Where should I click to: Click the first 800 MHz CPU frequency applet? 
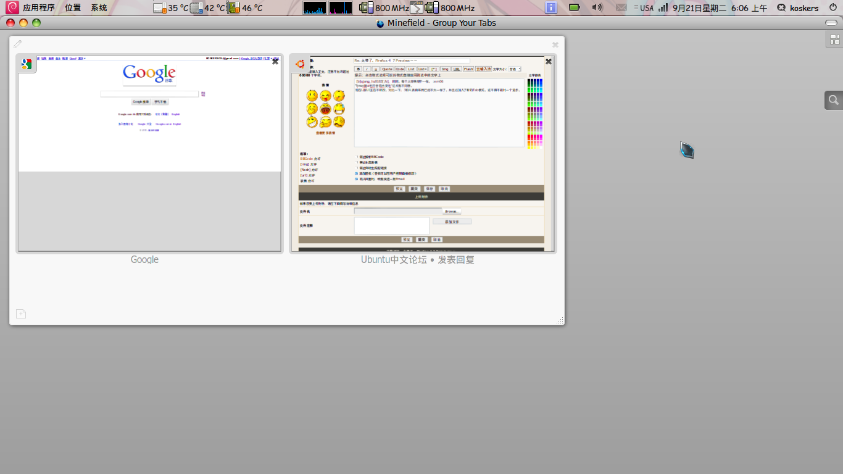click(384, 8)
